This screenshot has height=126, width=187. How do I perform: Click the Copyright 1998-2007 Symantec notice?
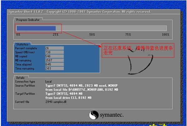(x=99, y=12)
